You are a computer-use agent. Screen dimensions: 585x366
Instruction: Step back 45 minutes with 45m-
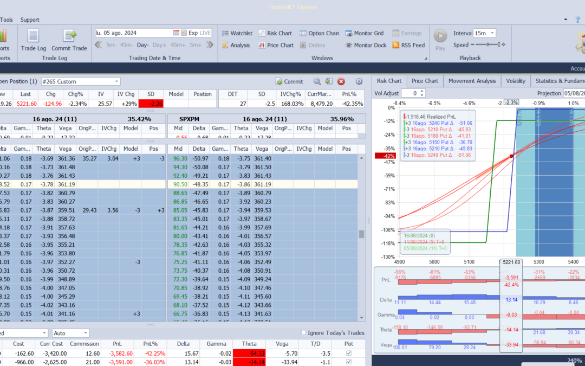[x=126, y=45]
